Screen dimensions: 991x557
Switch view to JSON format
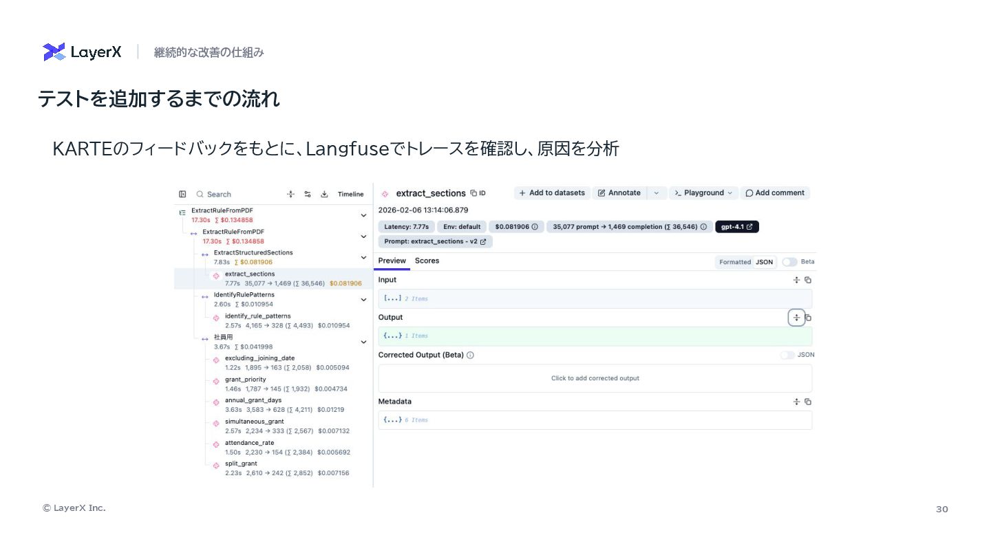(764, 262)
